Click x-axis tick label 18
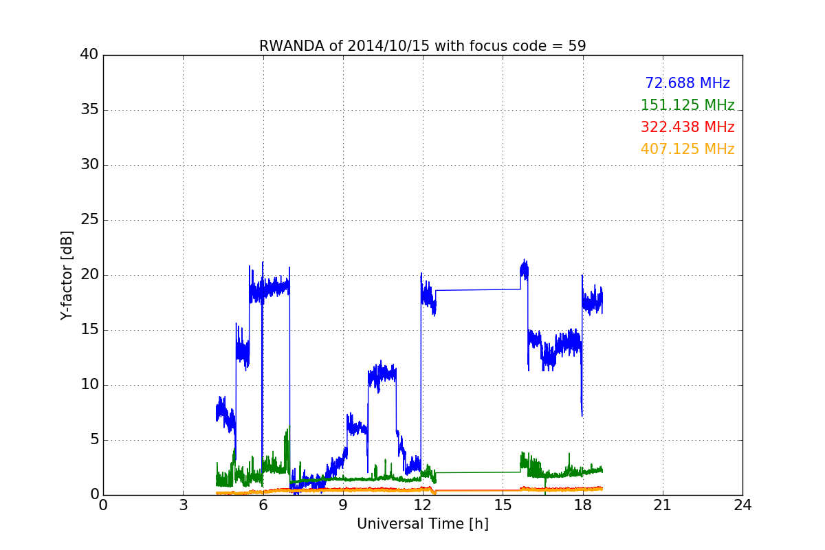The width and height of the screenshot is (825, 550). coord(583,505)
